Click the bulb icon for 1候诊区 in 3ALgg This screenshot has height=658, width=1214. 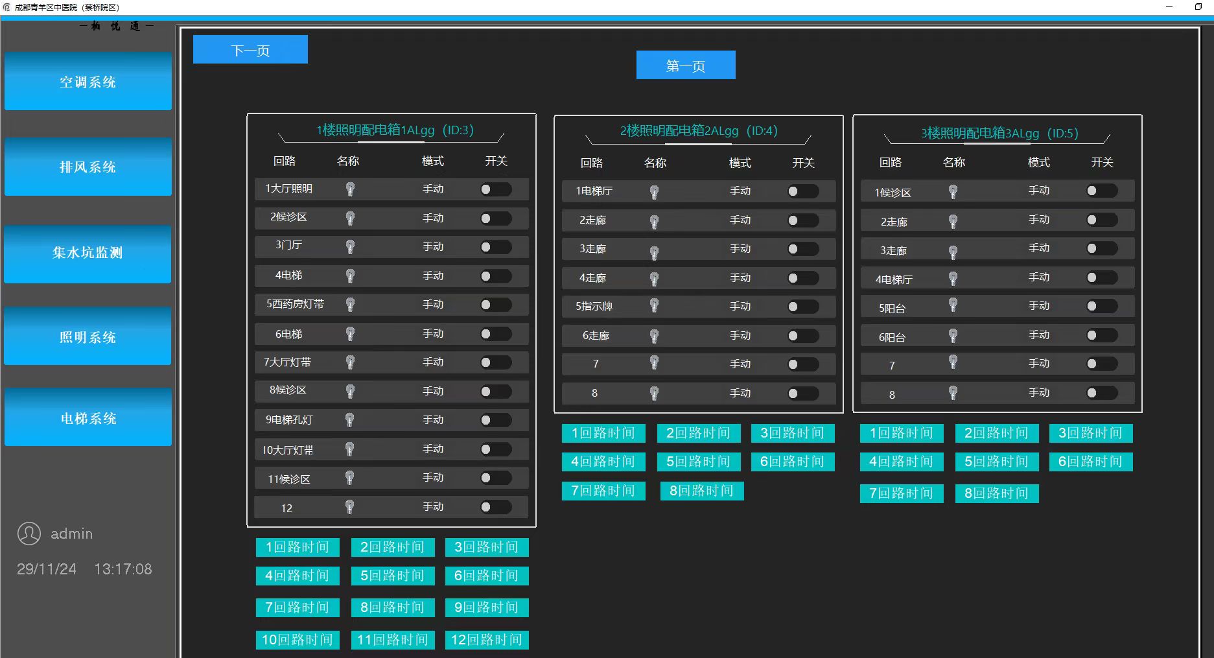click(953, 191)
